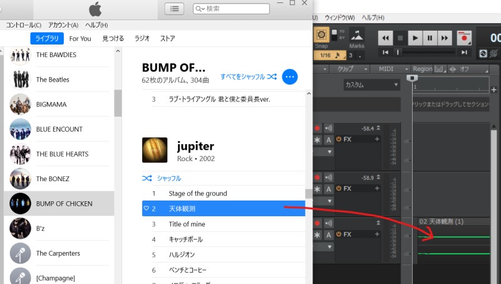Image resolution: width=501 pixels, height=284 pixels.
Task: Open the 1/16 snap resolution dropdown
Action: click(330, 55)
